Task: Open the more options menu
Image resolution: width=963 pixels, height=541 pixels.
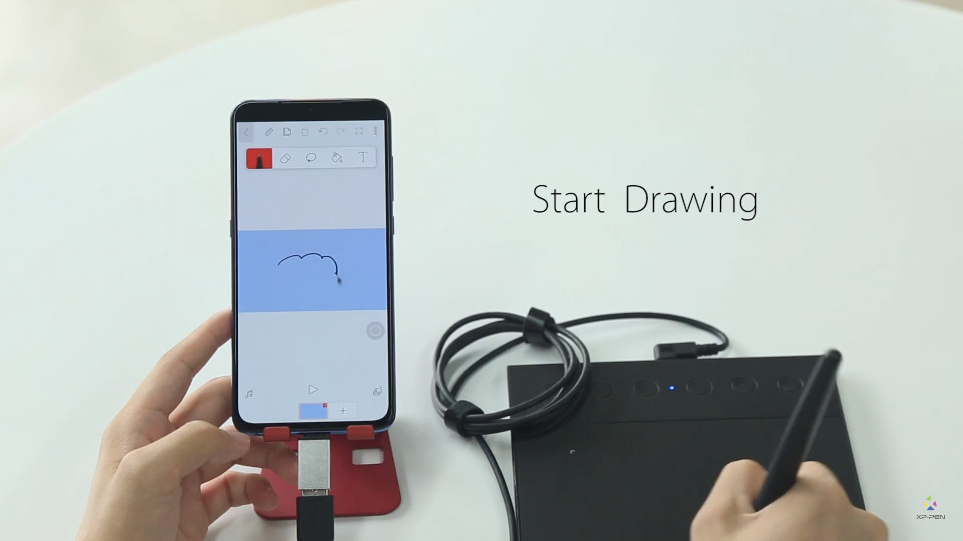Action: coord(377,131)
